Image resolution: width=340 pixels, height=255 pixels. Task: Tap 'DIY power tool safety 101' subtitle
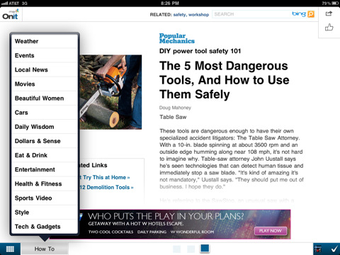(200, 51)
